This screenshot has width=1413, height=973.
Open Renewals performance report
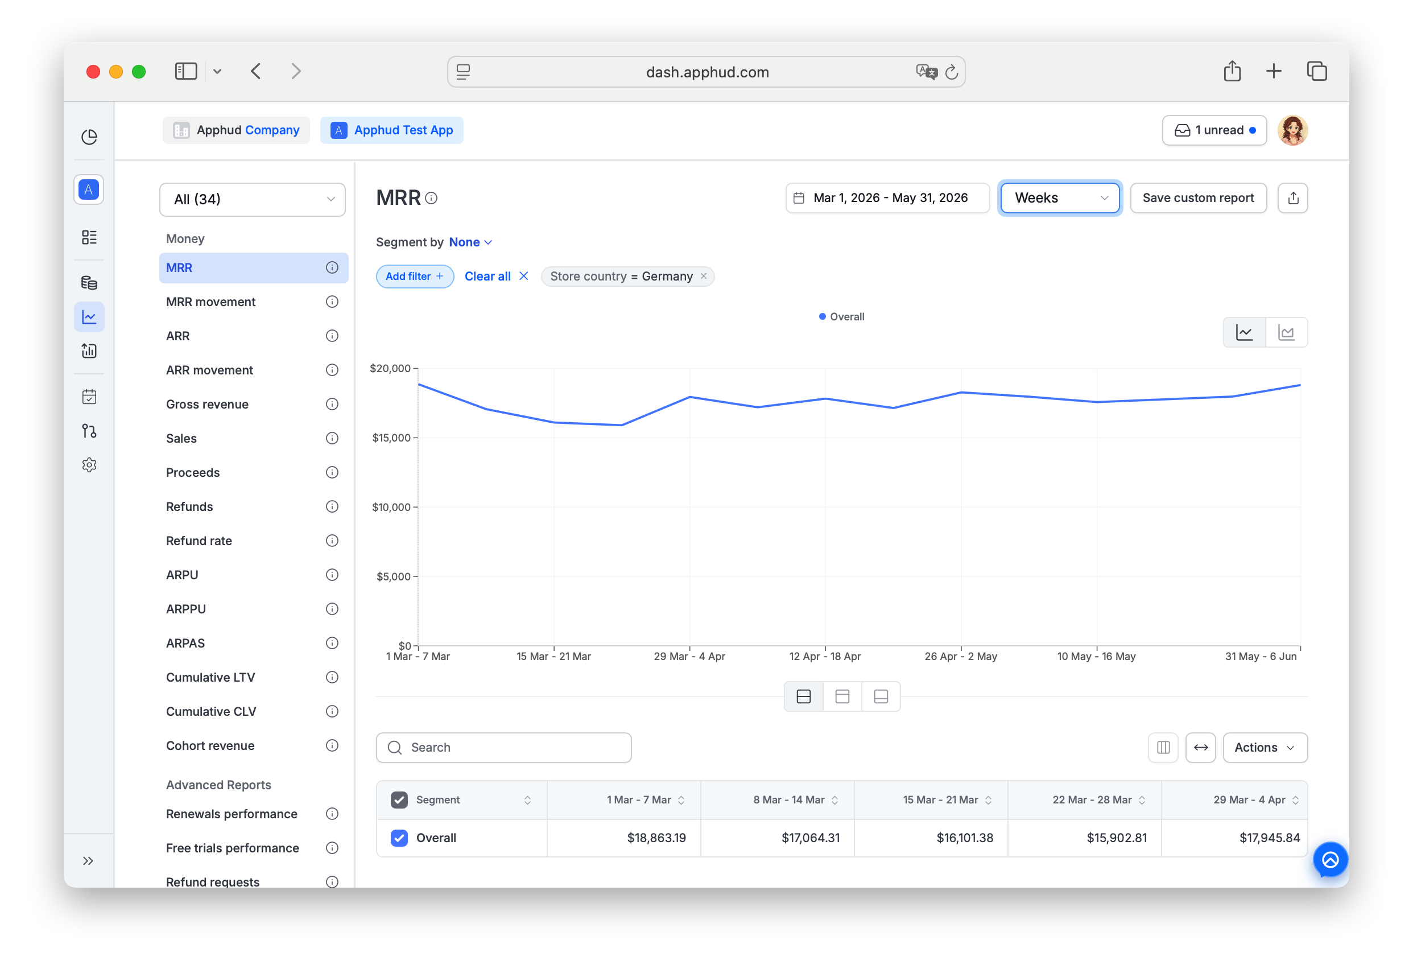[x=232, y=814]
